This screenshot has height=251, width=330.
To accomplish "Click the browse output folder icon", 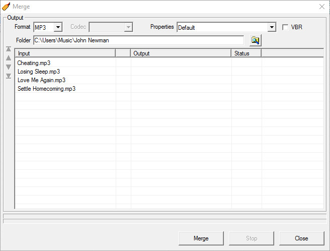I will pyautogui.click(x=256, y=40).
